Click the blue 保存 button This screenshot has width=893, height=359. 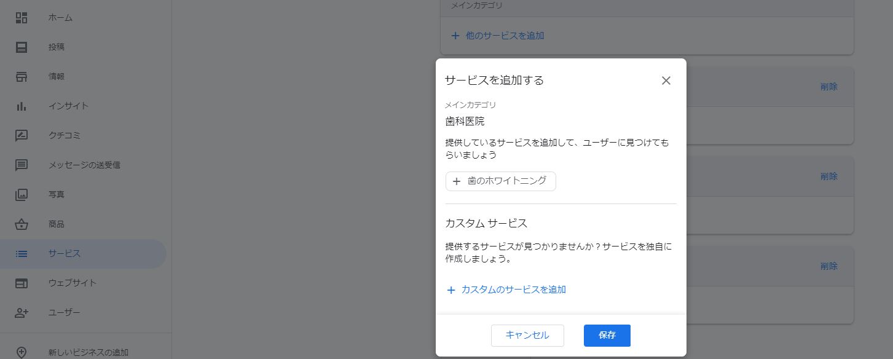(607, 336)
